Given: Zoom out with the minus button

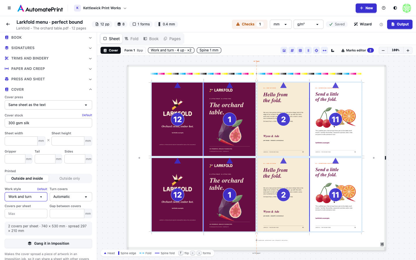Looking at the screenshot, I should [383, 51].
